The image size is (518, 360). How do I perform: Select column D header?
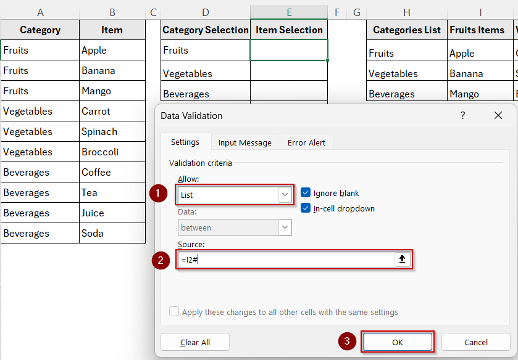[x=206, y=12]
